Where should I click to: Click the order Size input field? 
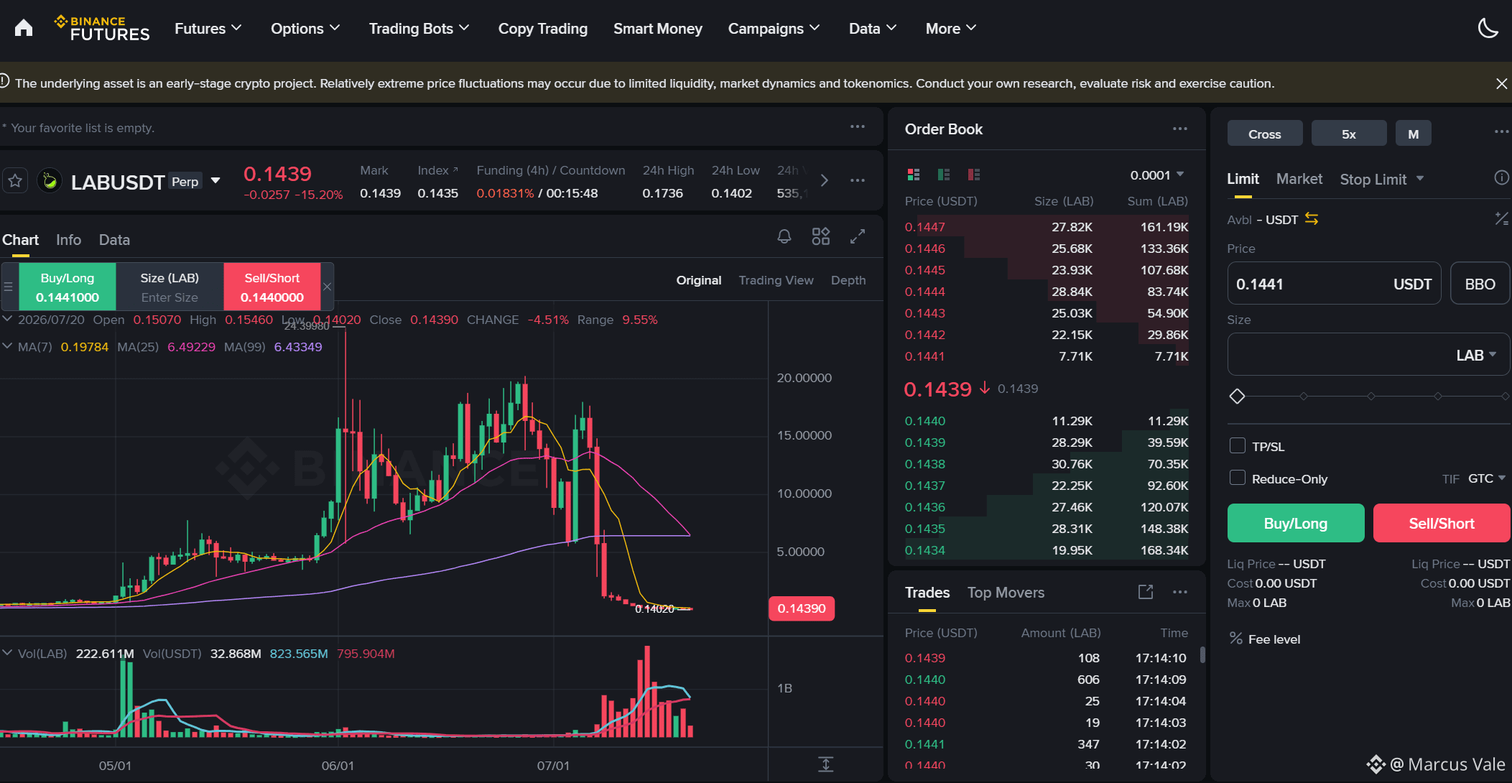point(1368,355)
